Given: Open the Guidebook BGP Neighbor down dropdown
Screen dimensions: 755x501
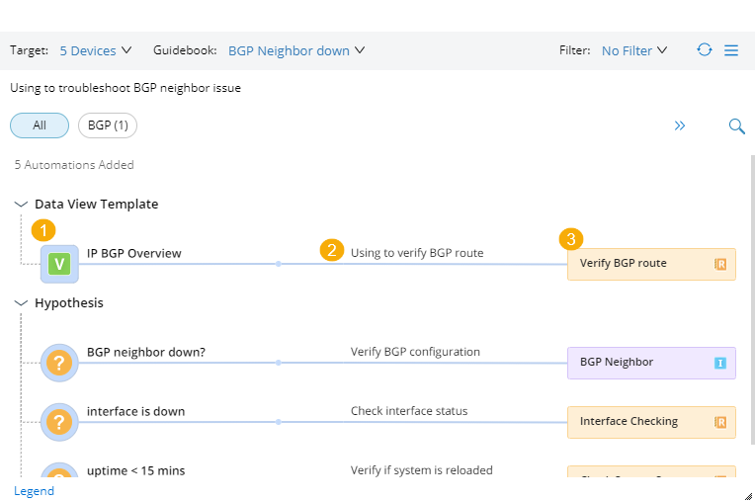Looking at the screenshot, I should (296, 50).
